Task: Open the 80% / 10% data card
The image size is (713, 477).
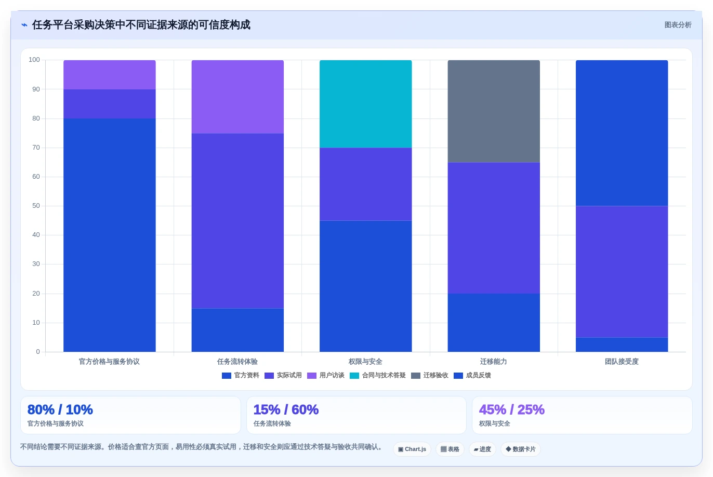Action: pos(130,415)
